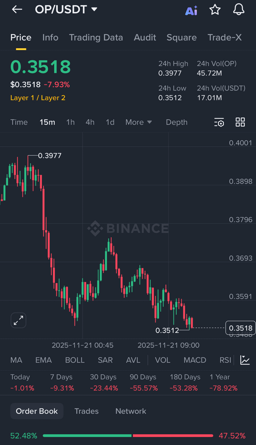Screen dimensions: 256x445
Task: Open OP/USDT pair selector dropdown
Action: [66, 10]
